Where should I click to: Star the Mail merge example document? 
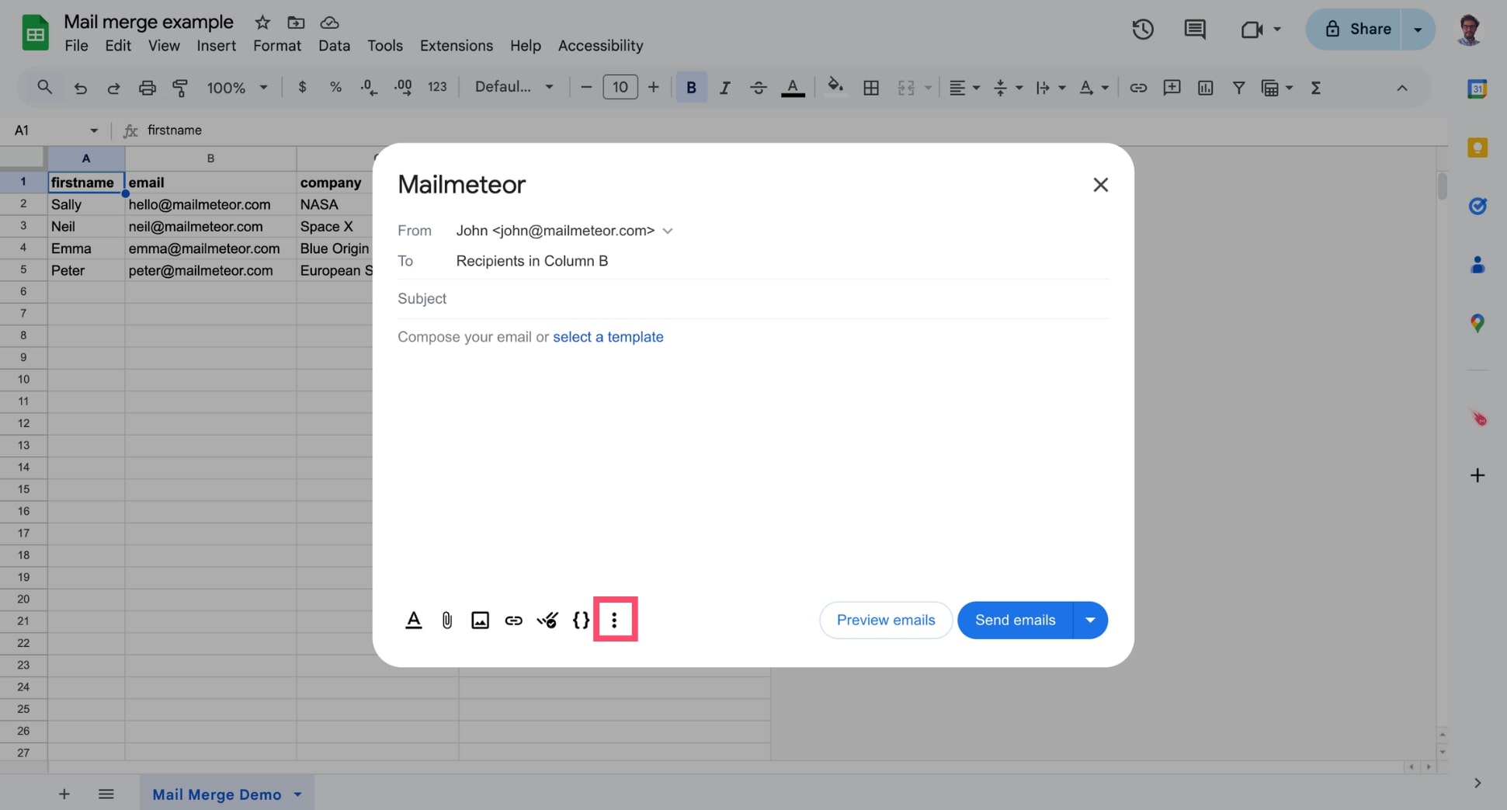coord(262,22)
